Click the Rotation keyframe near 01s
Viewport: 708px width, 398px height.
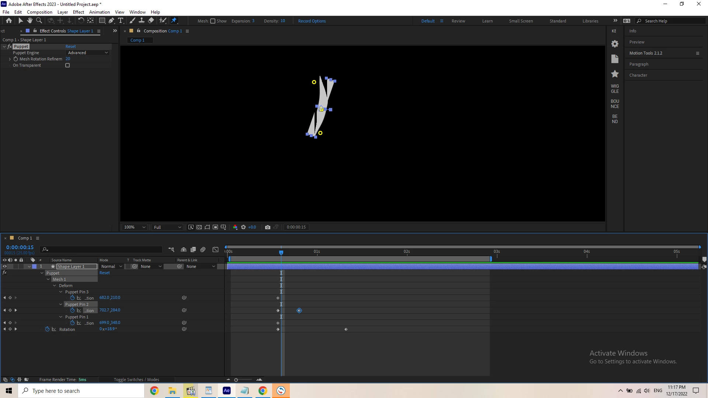pyautogui.click(x=346, y=329)
